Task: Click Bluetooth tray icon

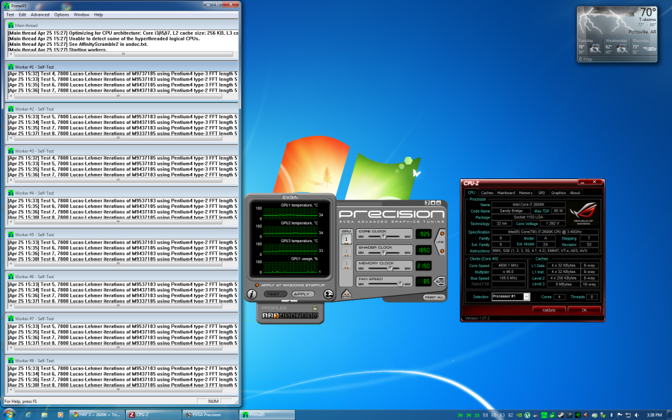Action: click(x=611, y=415)
